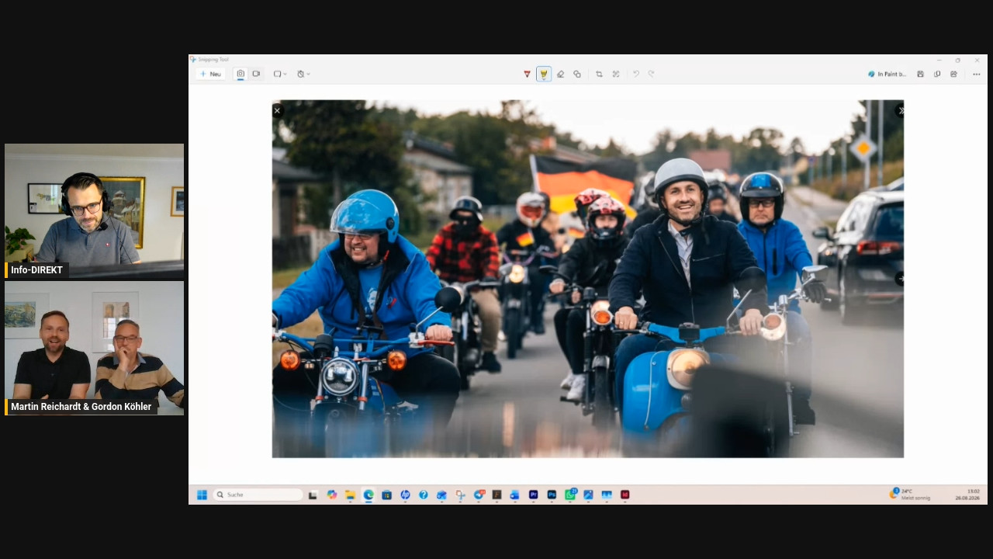Select the eraser tool
This screenshot has height=559, width=993.
coord(561,74)
